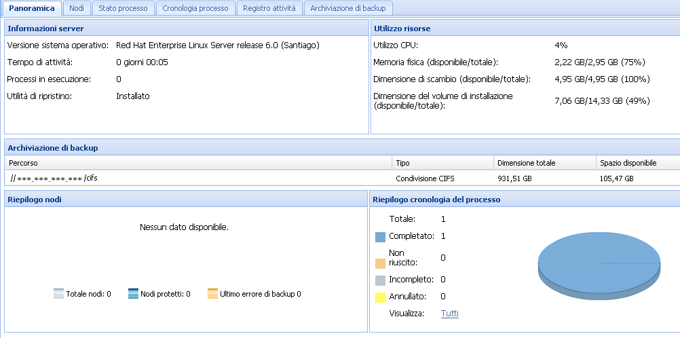Select the Panoramica tab
This screenshot has height=338, width=680.
pyautogui.click(x=32, y=8)
